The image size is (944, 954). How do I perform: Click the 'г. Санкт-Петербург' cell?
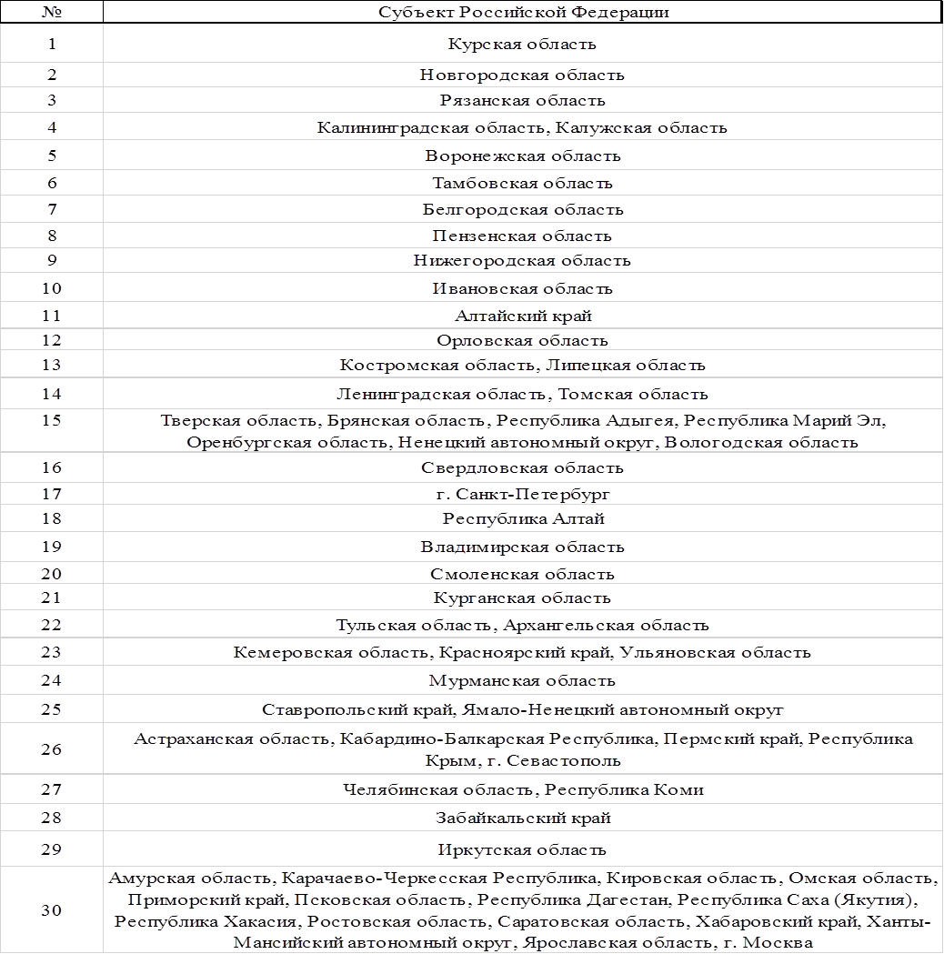[x=523, y=494]
